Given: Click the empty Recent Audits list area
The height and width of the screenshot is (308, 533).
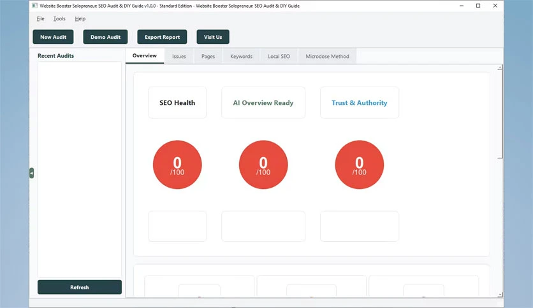Looking at the screenshot, I should (x=80, y=170).
